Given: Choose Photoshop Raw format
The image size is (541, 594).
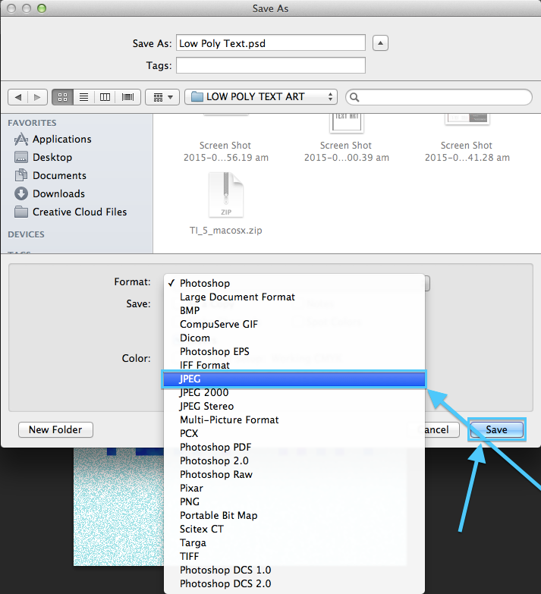Looking at the screenshot, I should coord(294,474).
